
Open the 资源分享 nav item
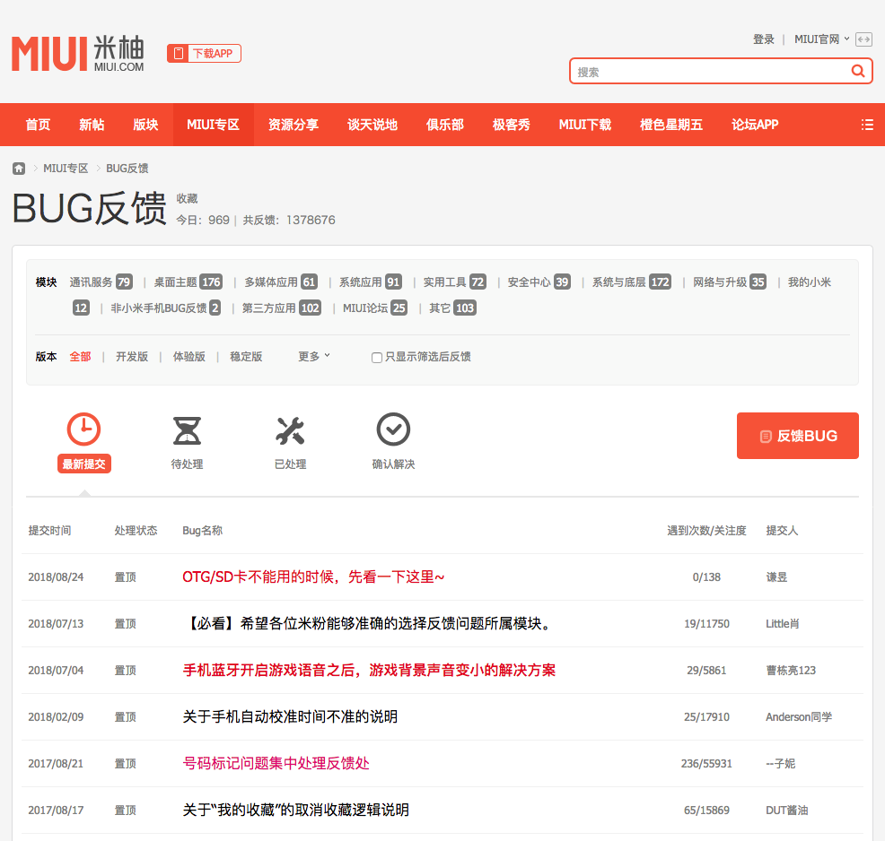294,125
